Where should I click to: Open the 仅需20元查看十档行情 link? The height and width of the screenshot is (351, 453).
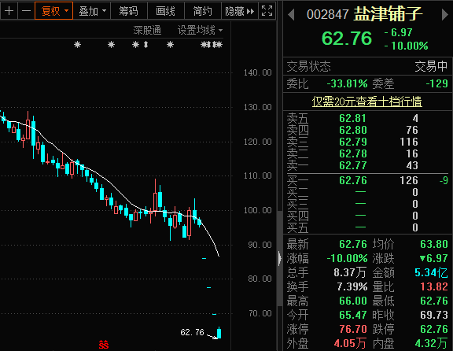click(x=367, y=102)
